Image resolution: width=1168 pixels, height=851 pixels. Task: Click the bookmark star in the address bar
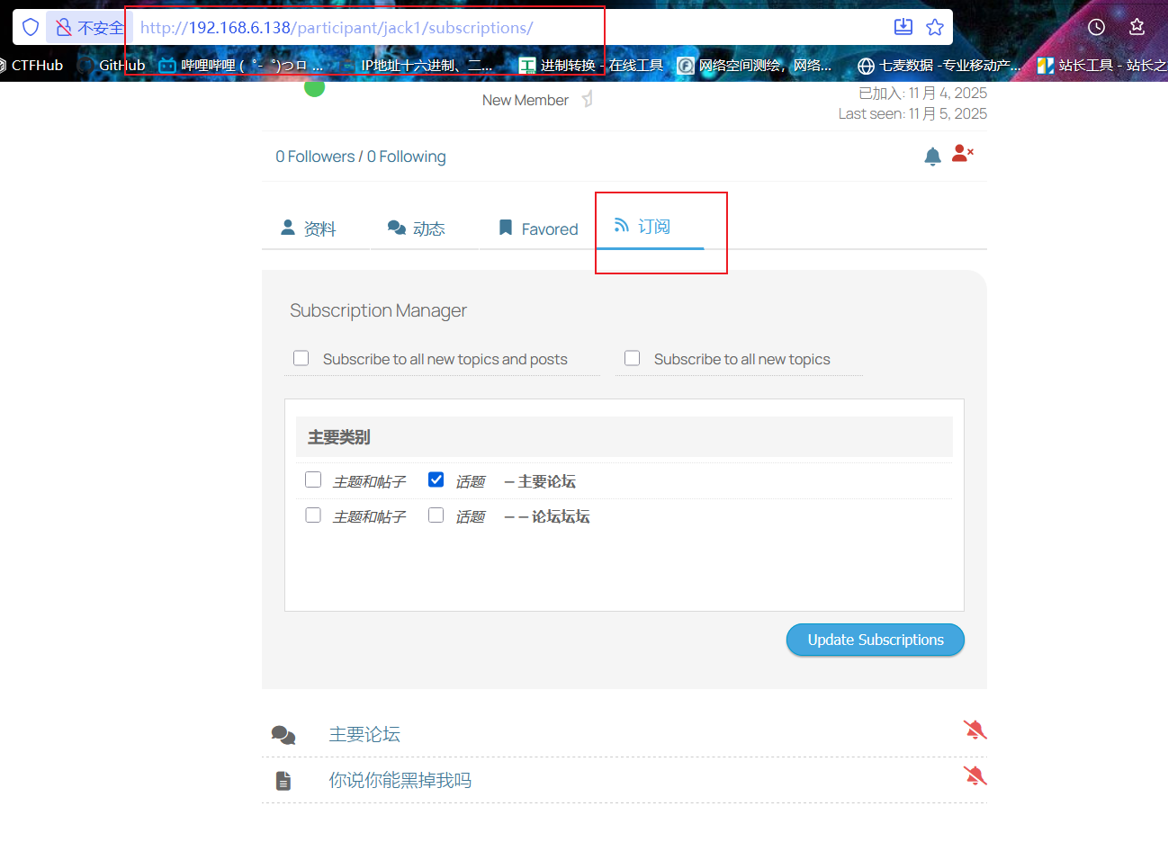(934, 27)
